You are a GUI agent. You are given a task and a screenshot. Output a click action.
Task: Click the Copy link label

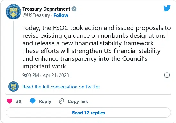pyautogui.click(x=78, y=101)
